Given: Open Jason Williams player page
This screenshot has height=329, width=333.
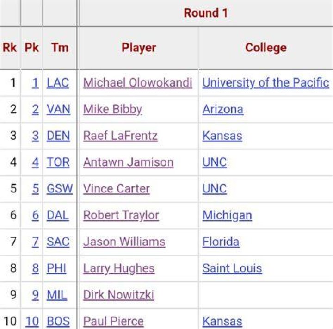Looking at the screenshot, I should pyautogui.click(x=124, y=242).
